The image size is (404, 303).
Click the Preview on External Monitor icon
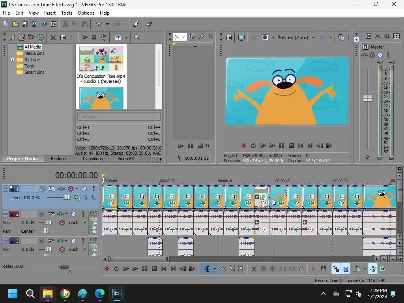[x=241, y=37]
